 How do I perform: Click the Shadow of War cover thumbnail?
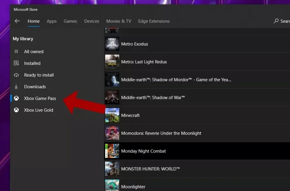(x=112, y=97)
